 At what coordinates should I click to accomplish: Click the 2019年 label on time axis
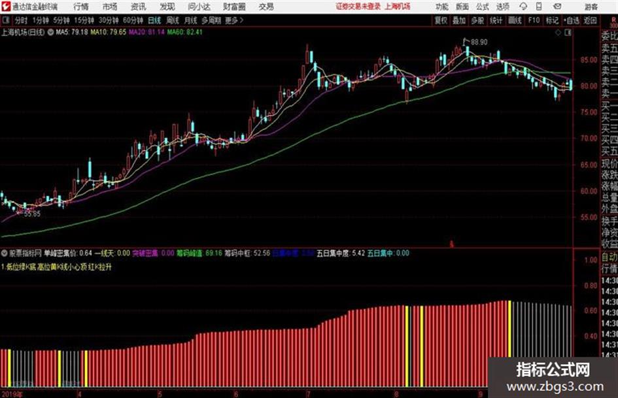coord(12,393)
